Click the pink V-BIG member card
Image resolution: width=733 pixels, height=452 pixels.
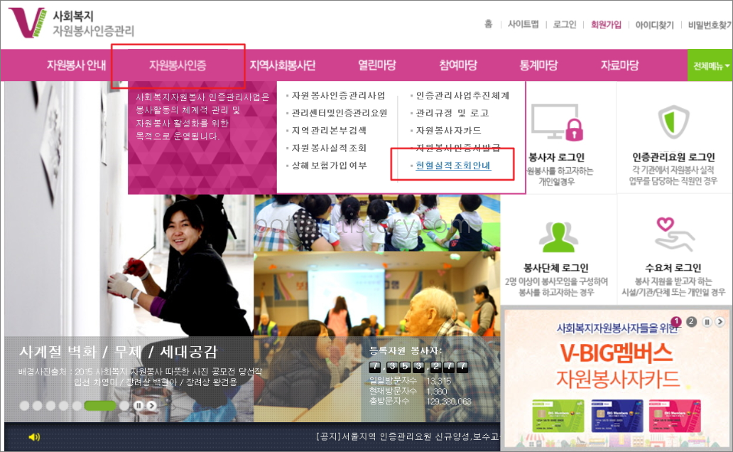click(675, 416)
